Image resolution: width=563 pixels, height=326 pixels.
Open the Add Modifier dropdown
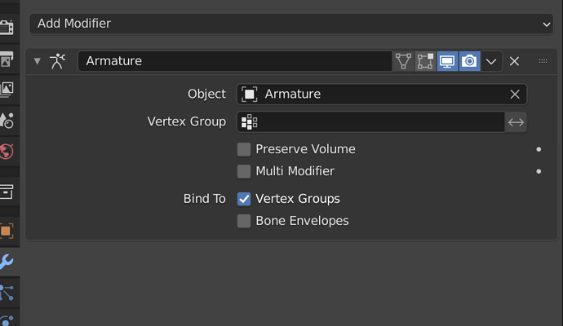click(x=291, y=24)
